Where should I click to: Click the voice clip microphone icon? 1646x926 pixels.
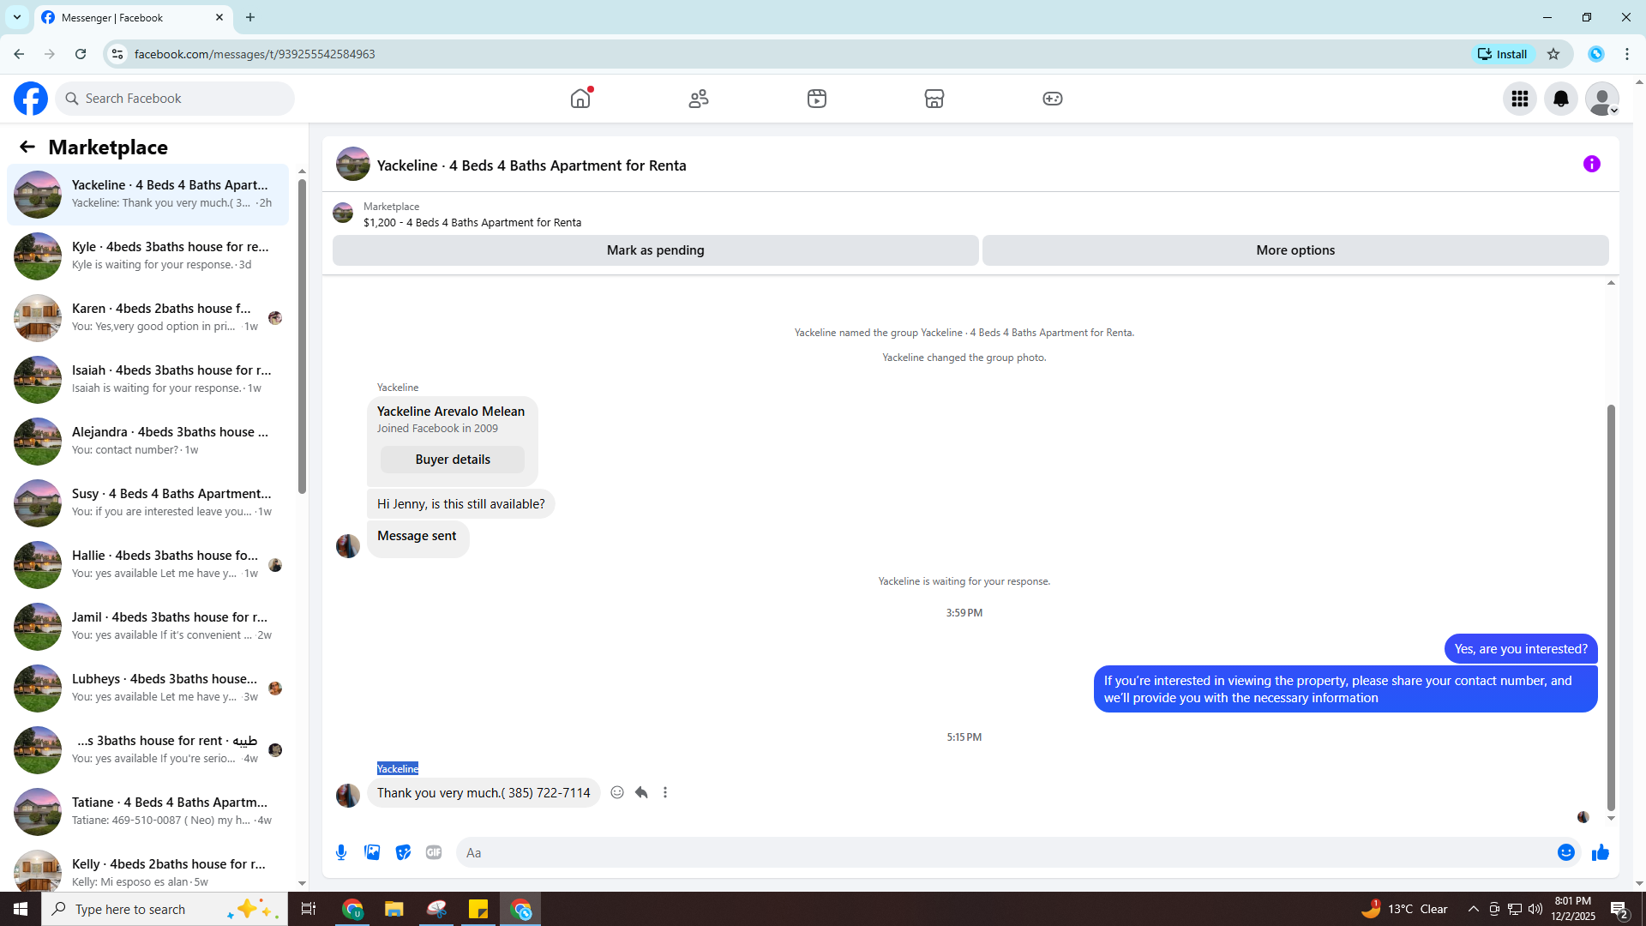[x=341, y=852]
